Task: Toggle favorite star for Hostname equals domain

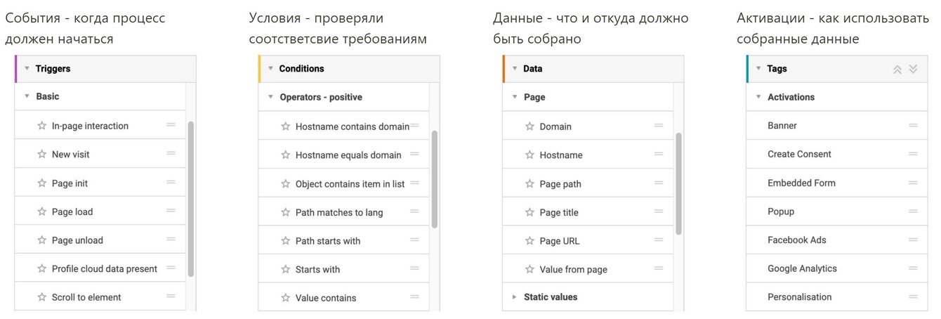Action: click(286, 155)
